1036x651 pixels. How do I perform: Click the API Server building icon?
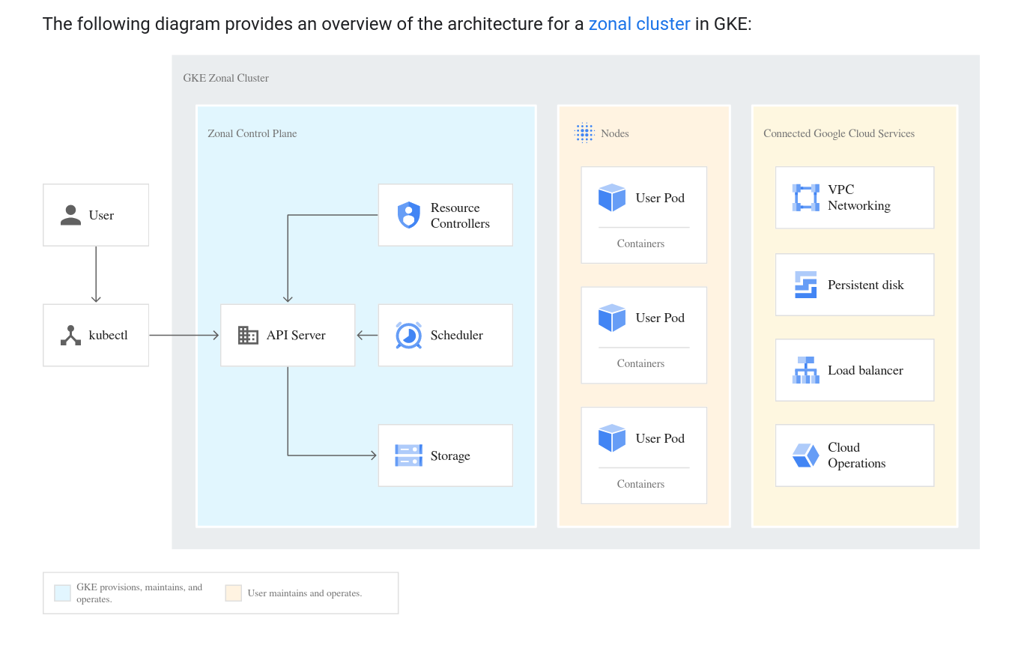(248, 335)
